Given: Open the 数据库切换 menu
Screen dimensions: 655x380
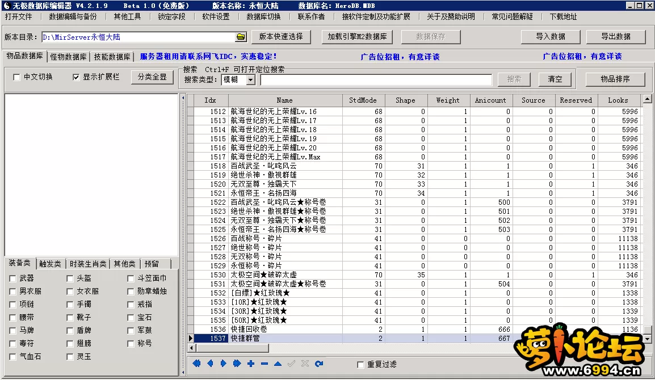Looking at the screenshot, I should 263,16.
